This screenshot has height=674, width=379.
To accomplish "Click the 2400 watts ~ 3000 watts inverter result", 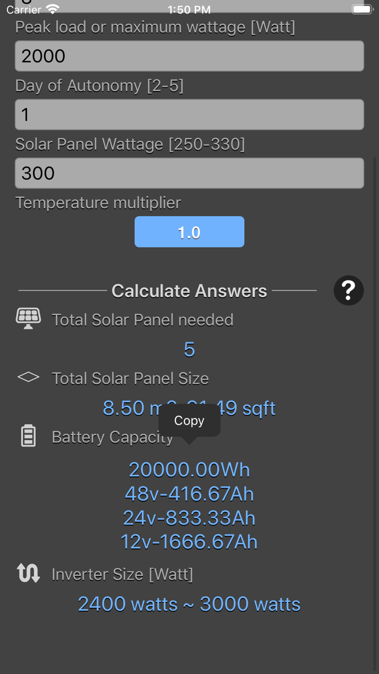I will pyautogui.click(x=189, y=604).
